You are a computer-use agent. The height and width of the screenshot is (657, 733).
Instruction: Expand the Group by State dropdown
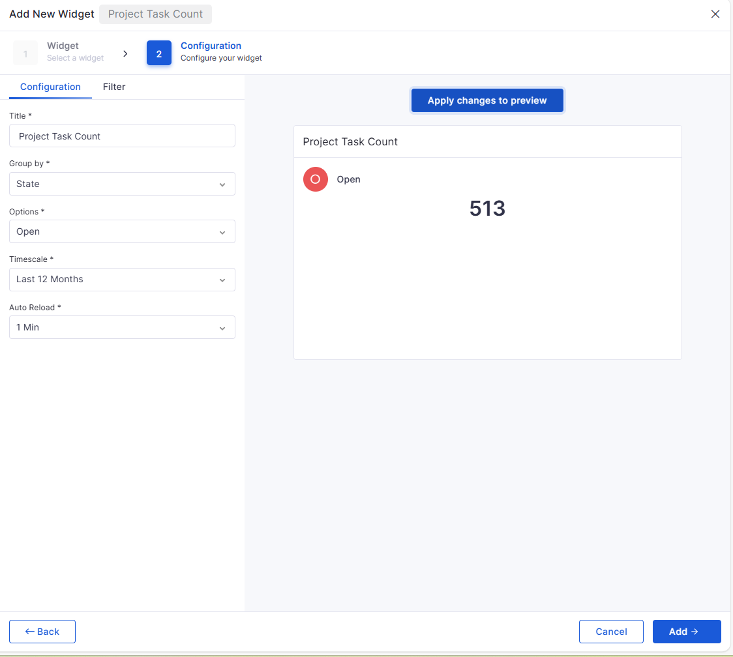pos(122,184)
